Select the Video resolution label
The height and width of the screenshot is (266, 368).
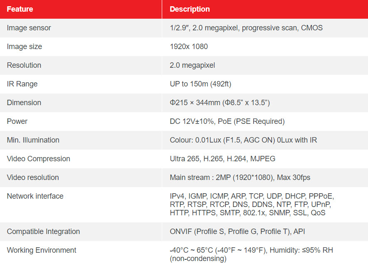33,177
